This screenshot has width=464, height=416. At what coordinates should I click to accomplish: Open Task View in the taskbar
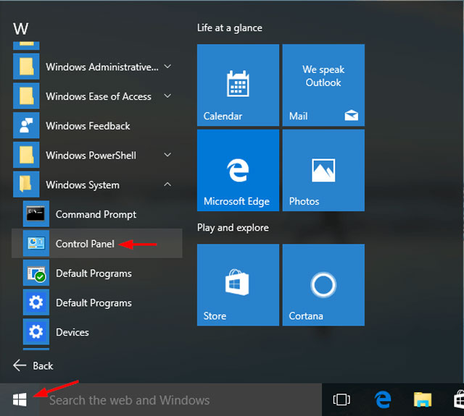click(x=341, y=400)
